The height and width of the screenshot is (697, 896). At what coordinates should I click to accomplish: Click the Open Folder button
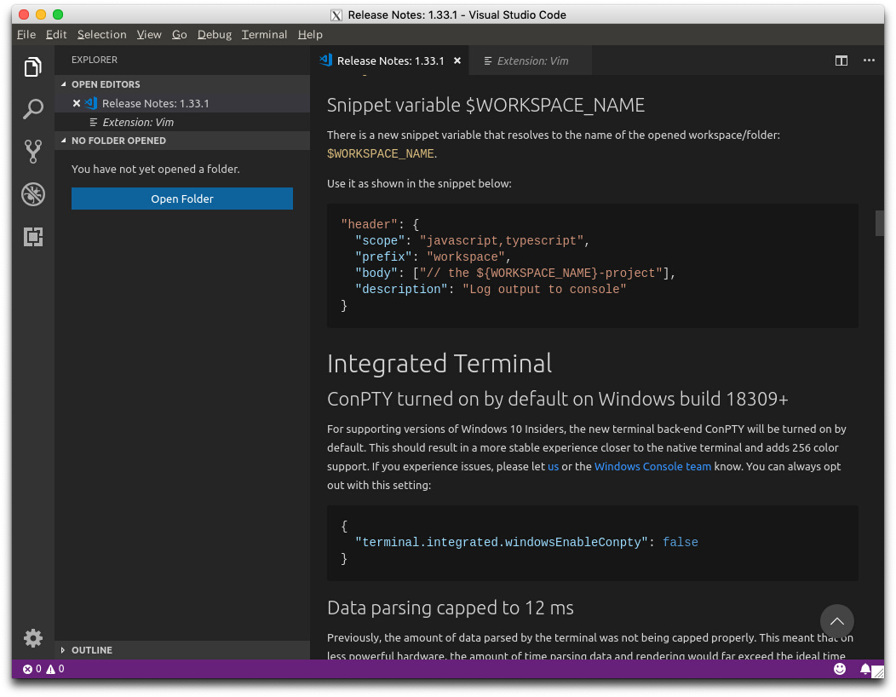[181, 199]
